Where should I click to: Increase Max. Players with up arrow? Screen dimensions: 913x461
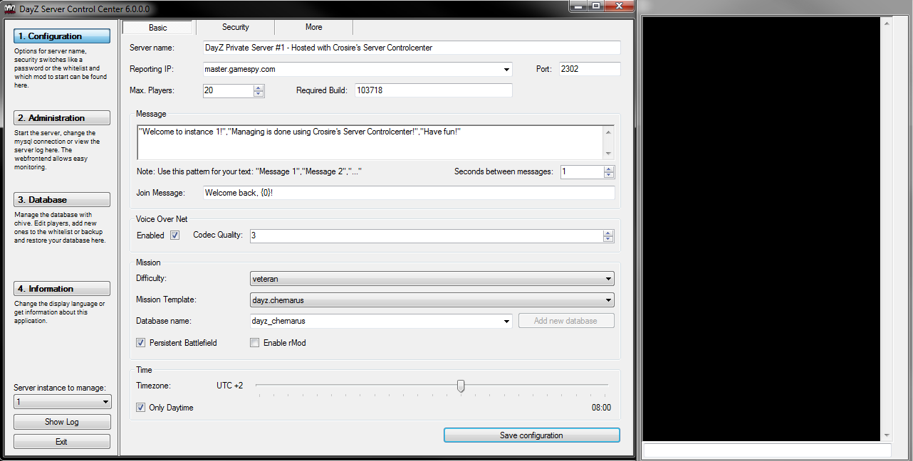(x=259, y=88)
